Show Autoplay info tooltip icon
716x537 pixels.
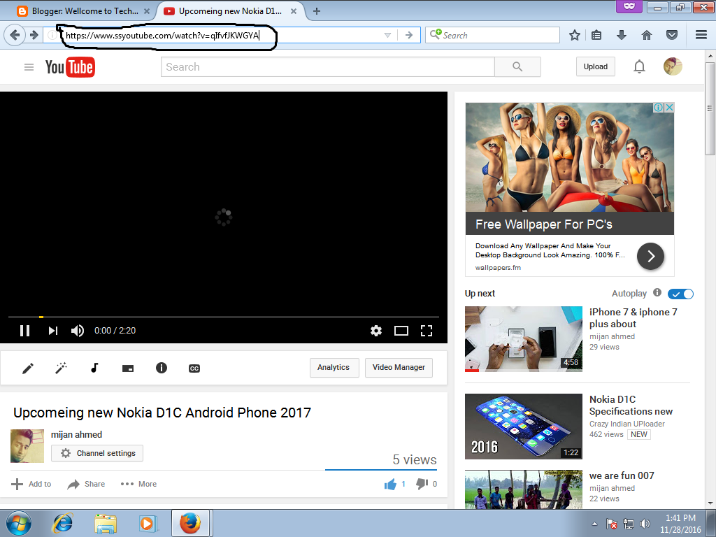pos(657,292)
